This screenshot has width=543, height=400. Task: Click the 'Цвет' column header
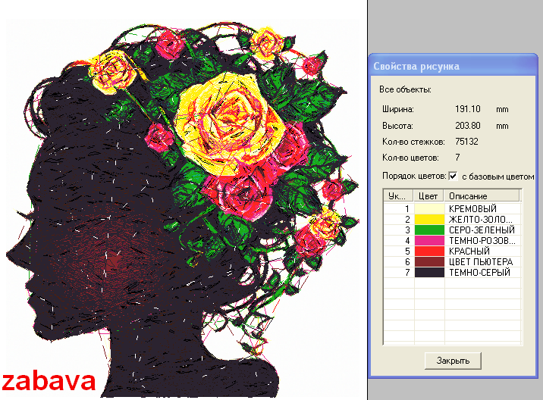click(428, 196)
